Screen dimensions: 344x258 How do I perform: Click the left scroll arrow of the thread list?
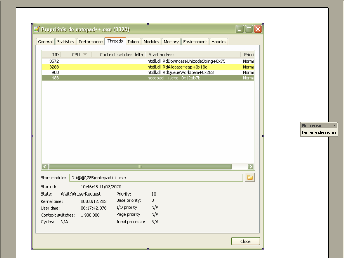(x=45, y=167)
